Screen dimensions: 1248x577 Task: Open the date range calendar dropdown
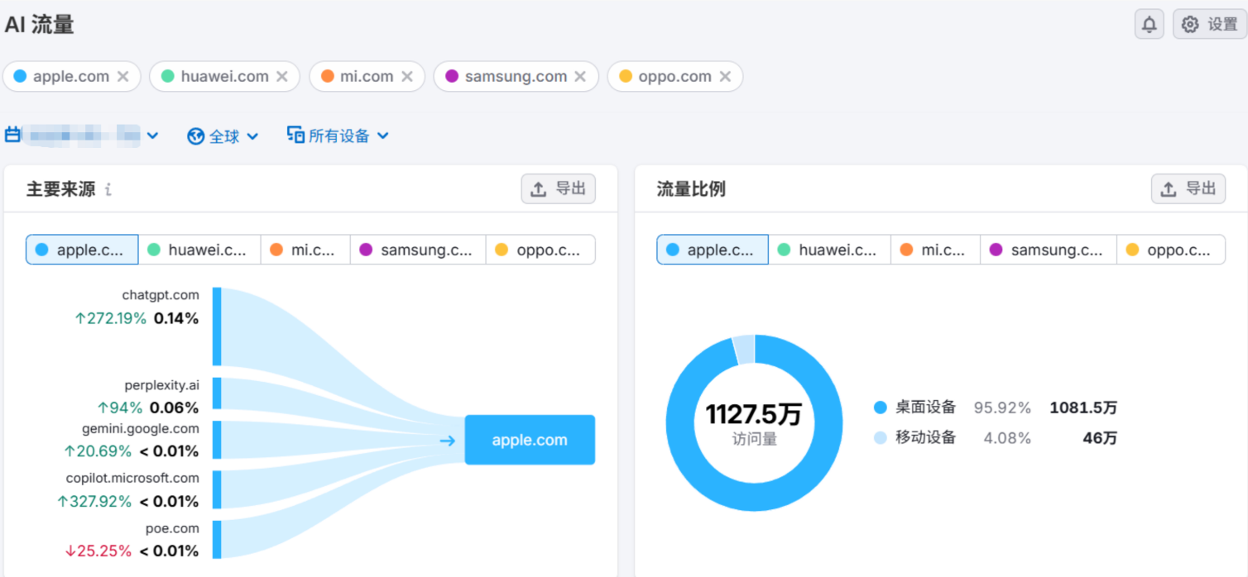click(x=82, y=135)
